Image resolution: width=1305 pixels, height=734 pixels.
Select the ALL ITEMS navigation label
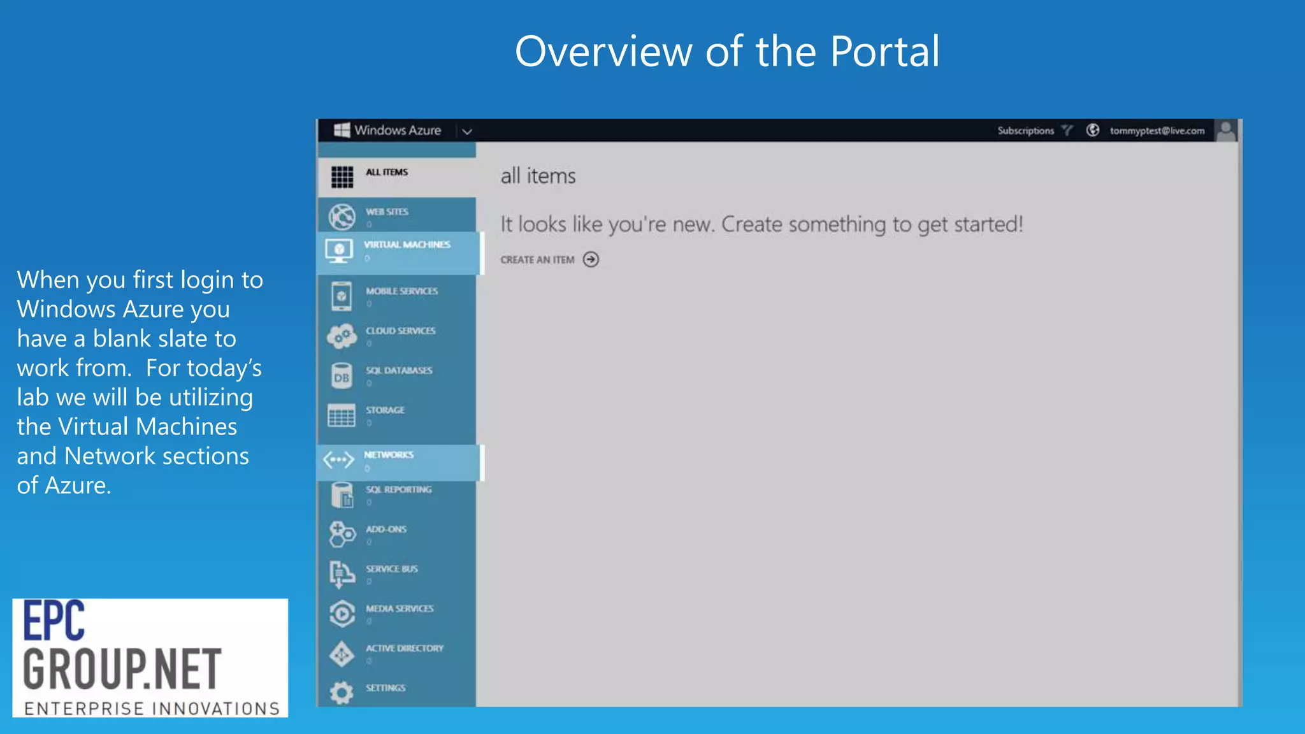(x=387, y=172)
